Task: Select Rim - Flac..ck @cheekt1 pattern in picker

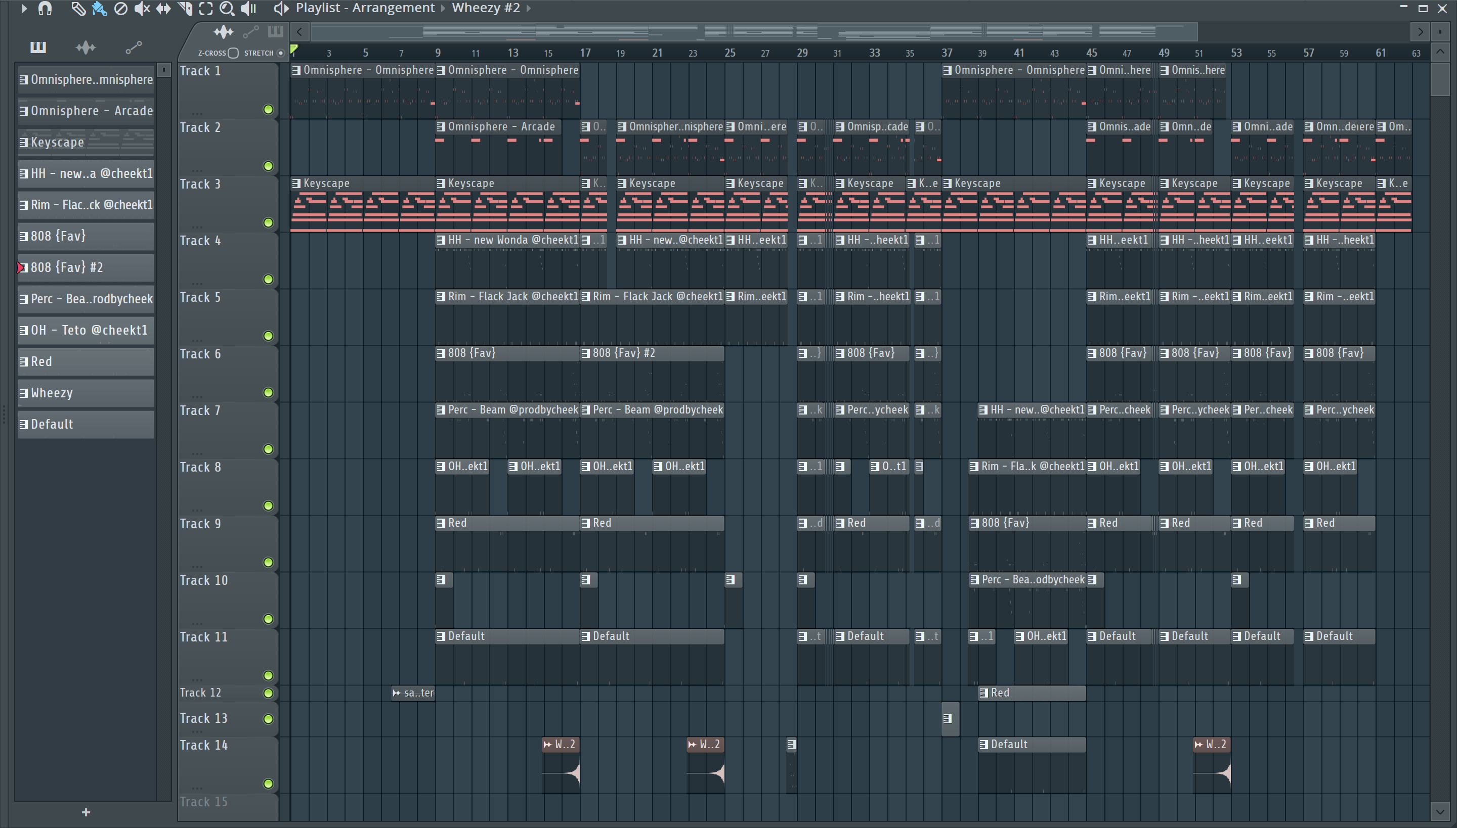Action: (86, 205)
